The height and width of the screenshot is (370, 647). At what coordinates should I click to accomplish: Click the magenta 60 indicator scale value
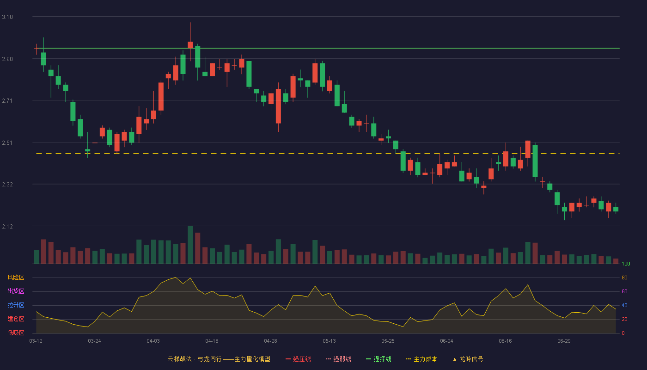[x=624, y=291]
